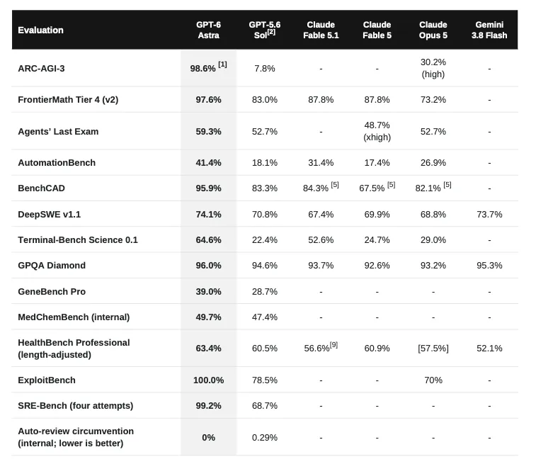Open footnote [5] beside 67.5% BenchCAD score
536x464 pixels.
pos(391,185)
